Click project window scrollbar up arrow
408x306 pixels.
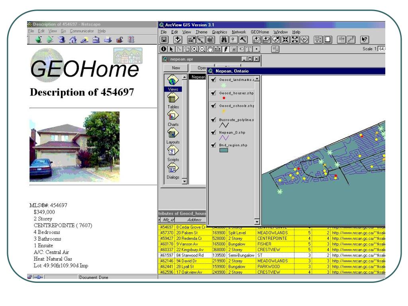point(184,77)
